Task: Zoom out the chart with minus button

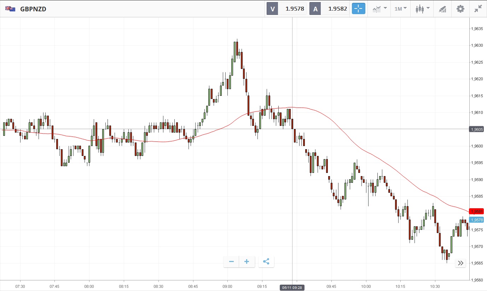Action: pyautogui.click(x=231, y=262)
